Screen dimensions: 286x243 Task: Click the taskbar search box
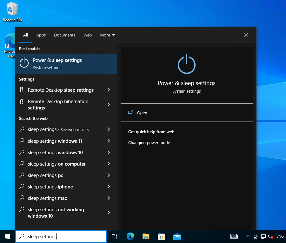[61, 236]
